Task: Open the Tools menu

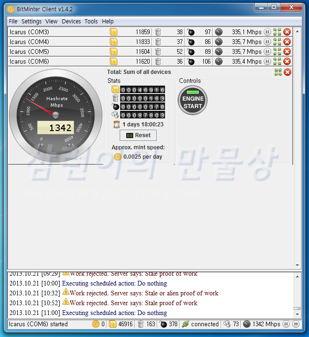Action: tap(91, 22)
